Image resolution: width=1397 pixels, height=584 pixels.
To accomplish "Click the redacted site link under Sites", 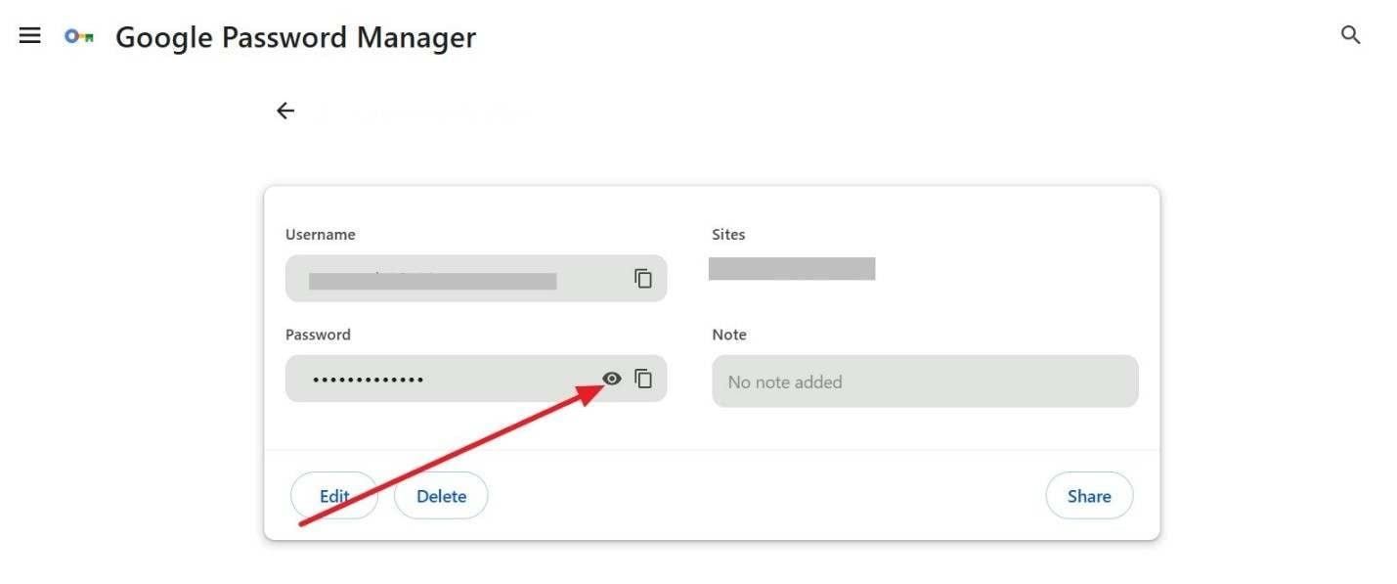I will tap(792, 269).
